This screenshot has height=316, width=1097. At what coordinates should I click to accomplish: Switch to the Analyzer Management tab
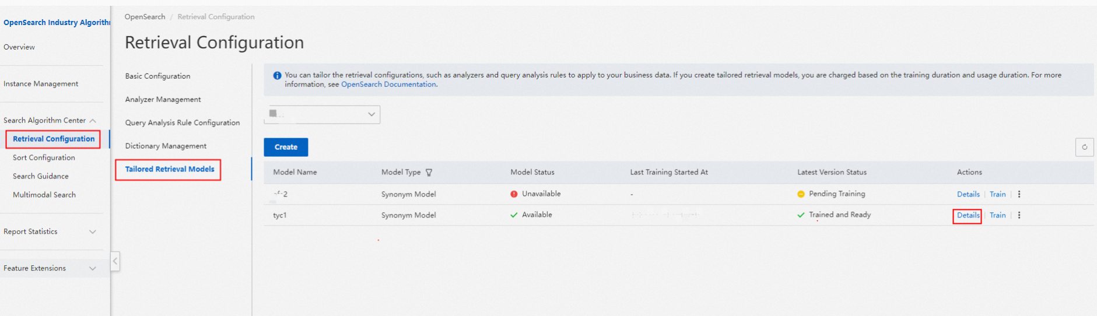(163, 100)
